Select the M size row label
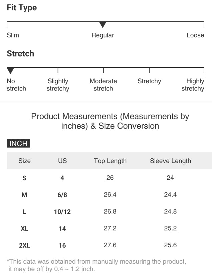 coord(24,195)
